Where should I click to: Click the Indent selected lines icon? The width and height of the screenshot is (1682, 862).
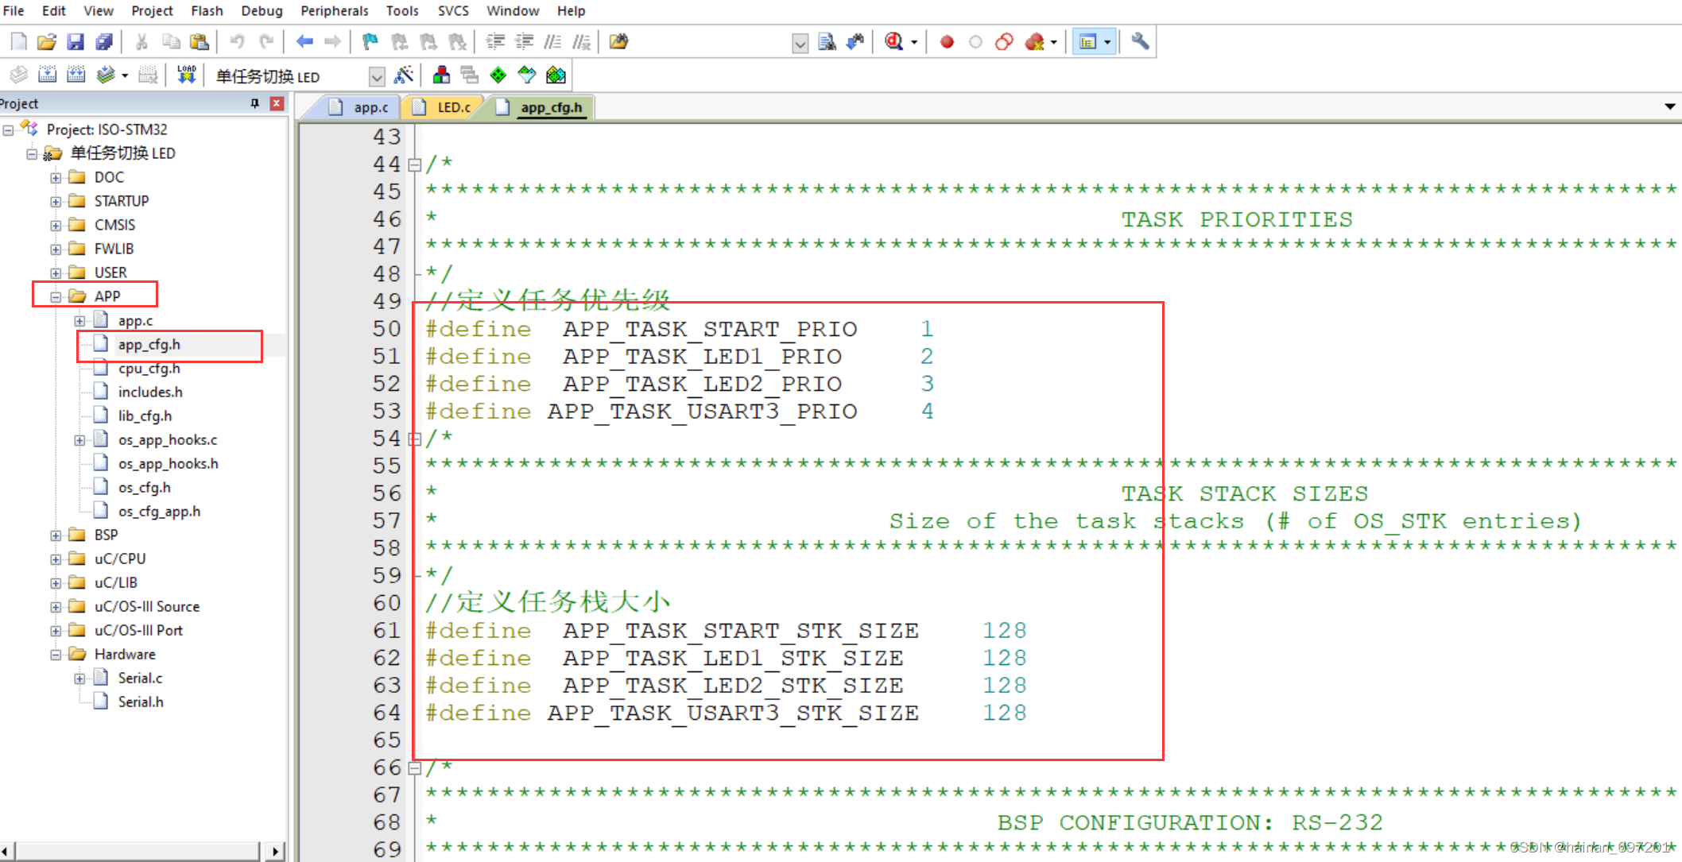pos(496,41)
